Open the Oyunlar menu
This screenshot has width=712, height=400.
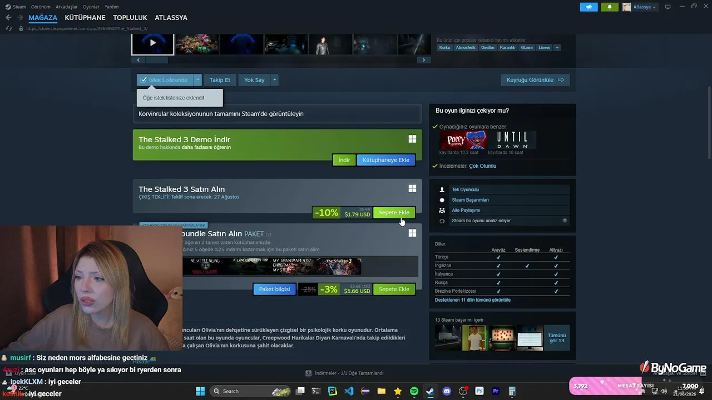[x=91, y=7]
